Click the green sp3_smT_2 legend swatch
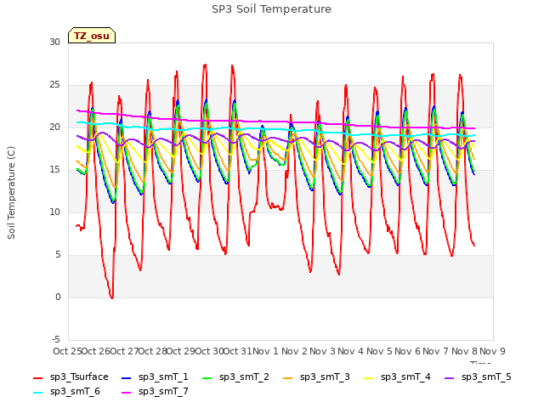This screenshot has height=408, width=544. point(207,377)
